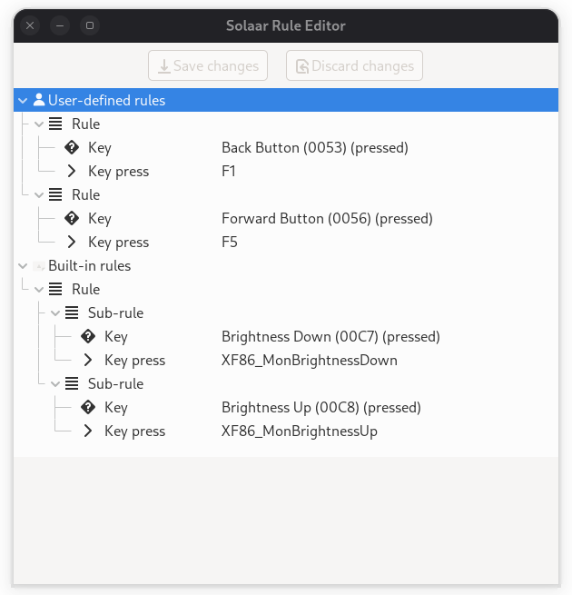The height and width of the screenshot is (595, 572).
Task: Collapse the second user-defined Rule expander
Action: (39, 194)
